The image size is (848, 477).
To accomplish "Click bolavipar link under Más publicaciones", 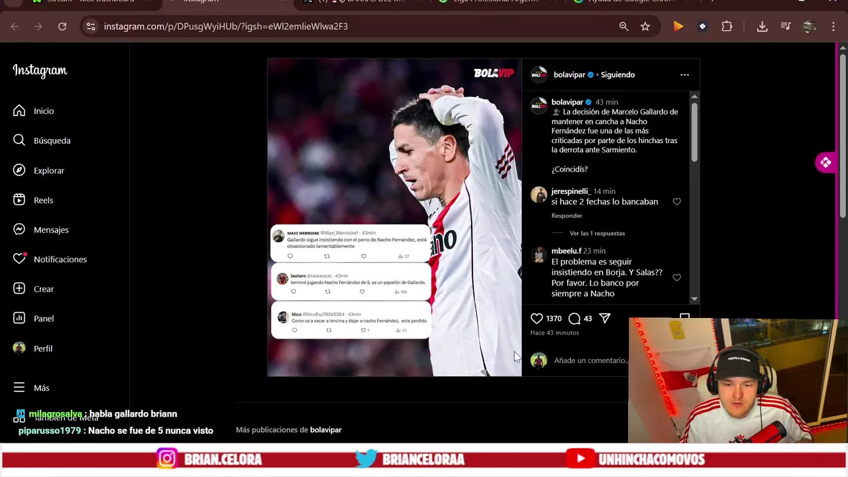I will point(326,430).
